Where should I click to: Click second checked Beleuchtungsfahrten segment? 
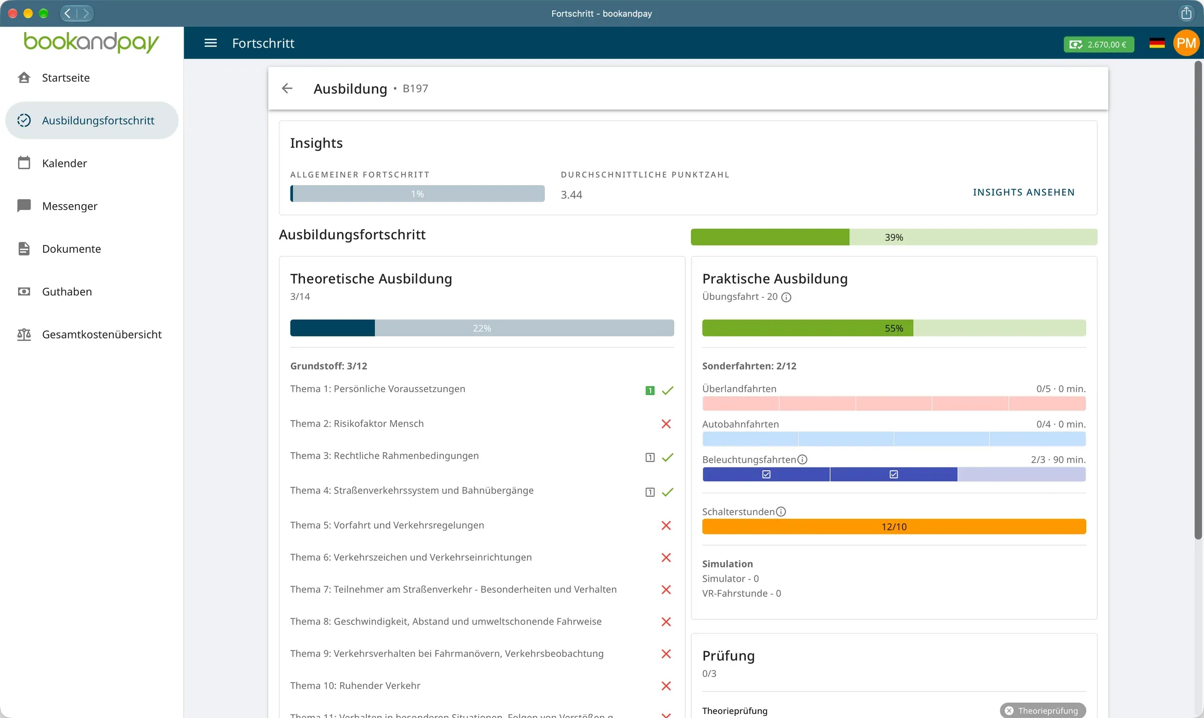pyautogui.click(x=893, y=474)
